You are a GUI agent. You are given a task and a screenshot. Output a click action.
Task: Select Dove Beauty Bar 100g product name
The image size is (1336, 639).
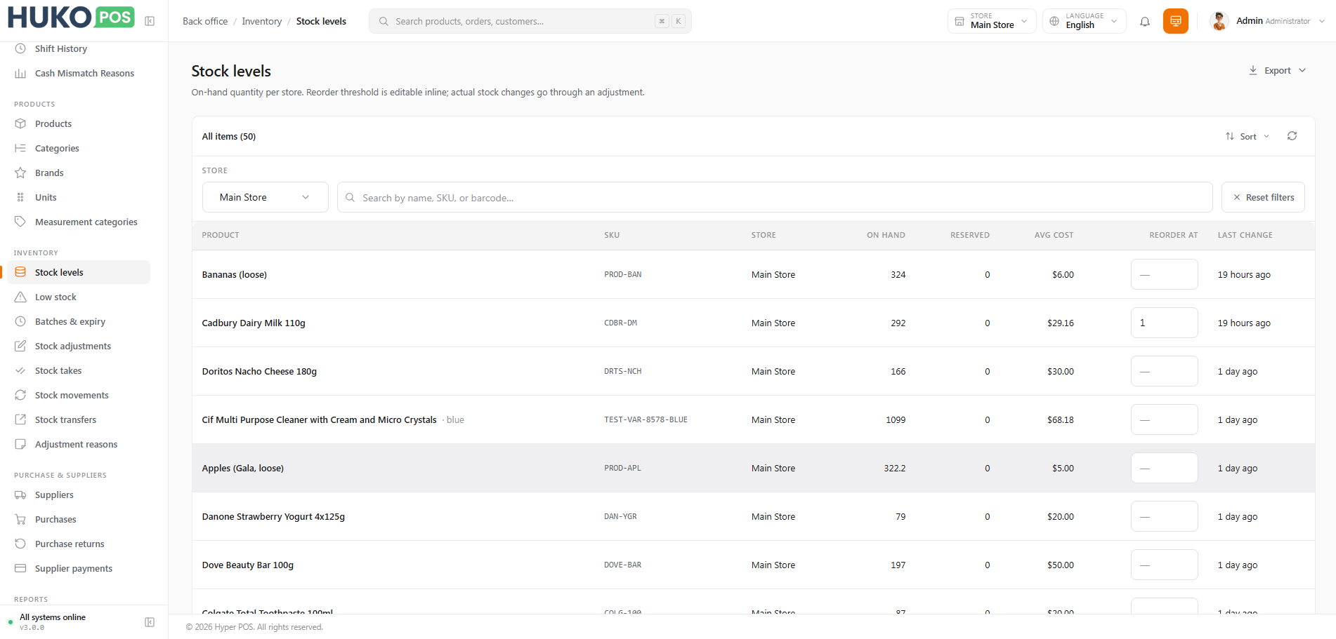click(x=248, y=565)
